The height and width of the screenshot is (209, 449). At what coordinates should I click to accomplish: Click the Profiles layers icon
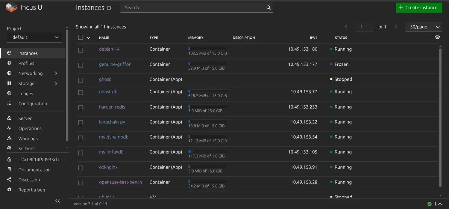tap(9, 63)
